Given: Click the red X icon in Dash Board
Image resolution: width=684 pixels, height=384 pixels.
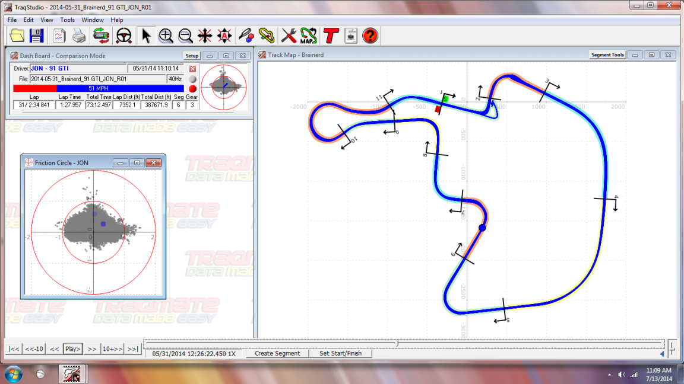Looking at the screenshot, I should [x=192, y=69].
